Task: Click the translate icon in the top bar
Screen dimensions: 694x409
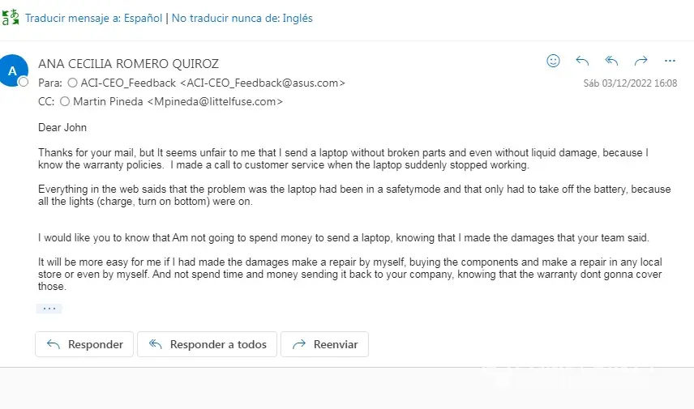Action: (11, 18)
